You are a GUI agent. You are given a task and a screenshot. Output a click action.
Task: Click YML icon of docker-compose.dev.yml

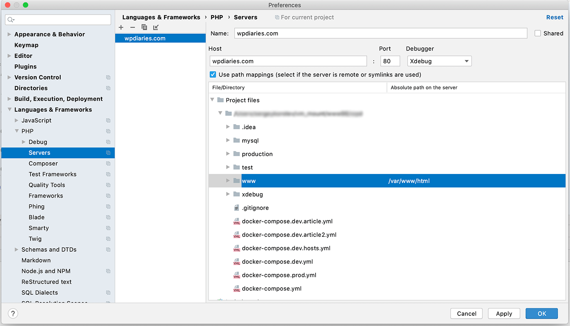point(237,262)
